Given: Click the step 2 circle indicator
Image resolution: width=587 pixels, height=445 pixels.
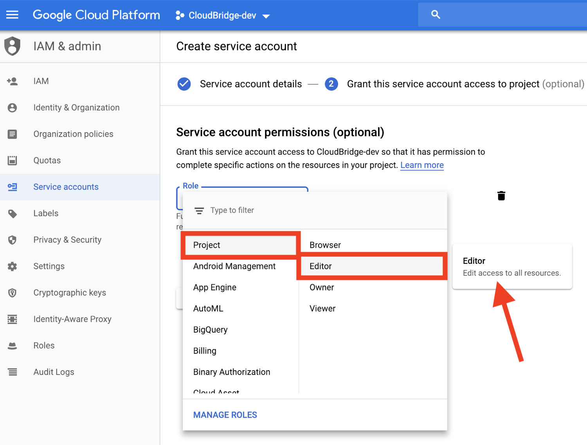Looking at the screenshot, I should [x=331, y=84].
